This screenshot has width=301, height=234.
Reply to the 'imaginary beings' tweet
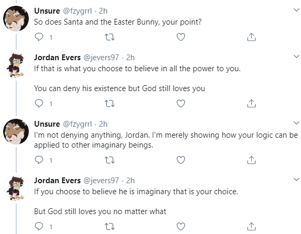tap(39, 160)
